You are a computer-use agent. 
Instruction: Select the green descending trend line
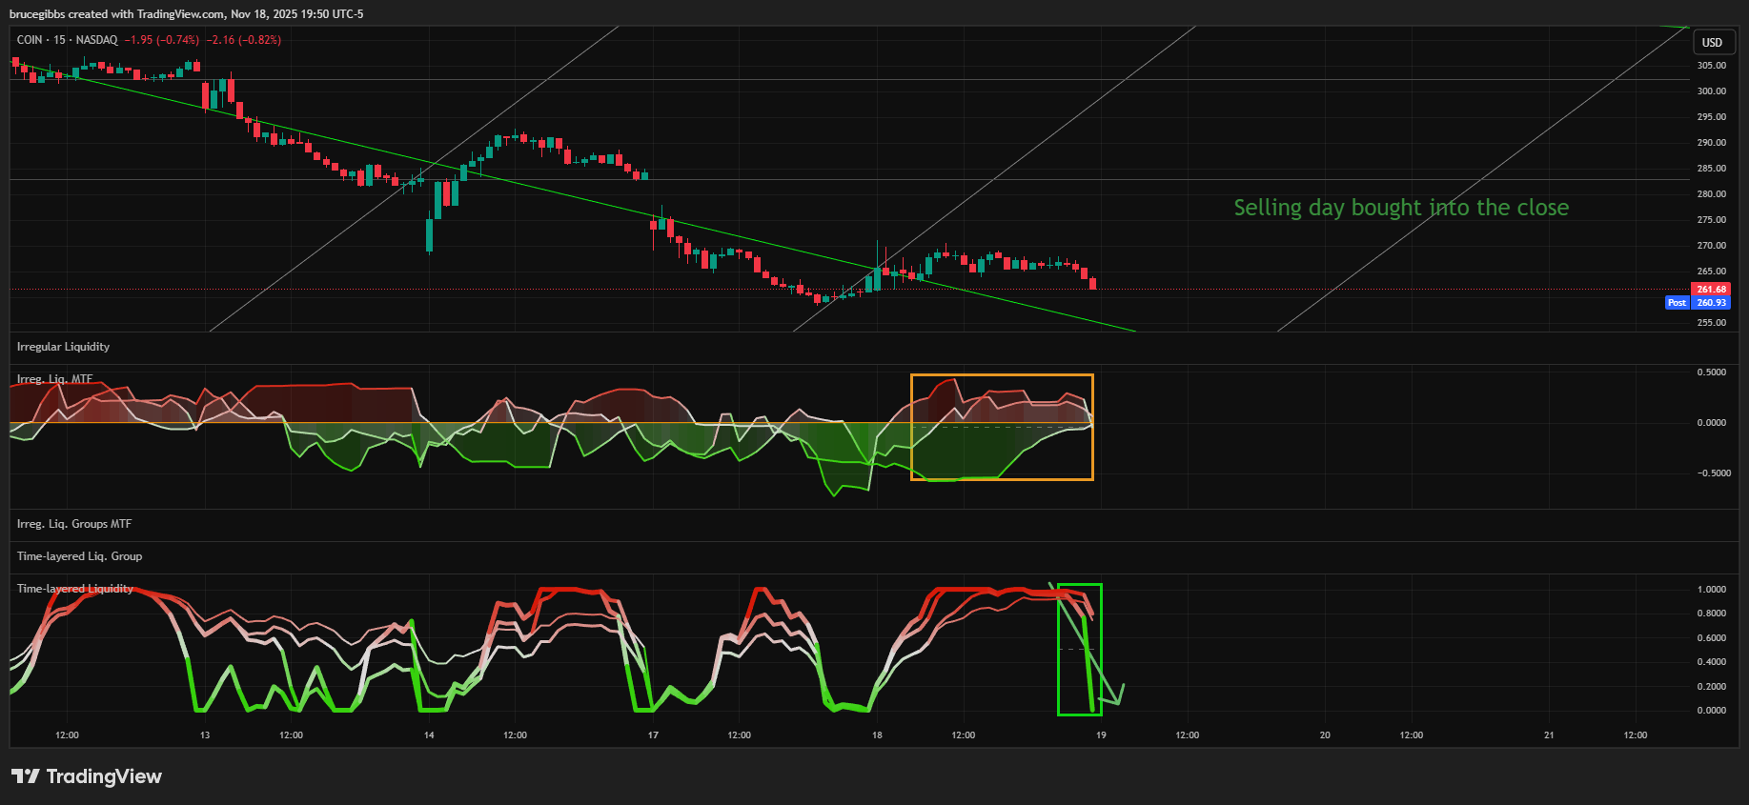pyautogui.click(x=572, y=197)
